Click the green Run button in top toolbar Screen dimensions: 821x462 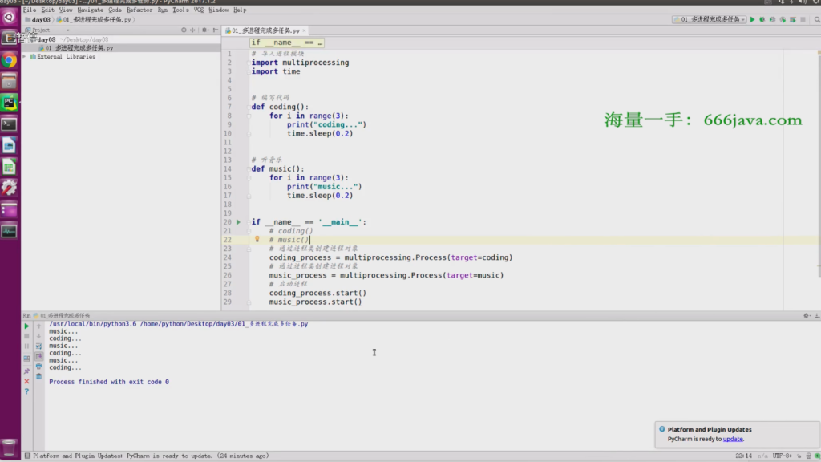[x=753, y=19]
